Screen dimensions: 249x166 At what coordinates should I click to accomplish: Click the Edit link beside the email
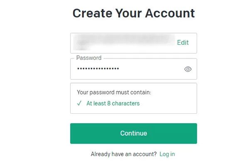pyautogui.click(x=183, y=43)
